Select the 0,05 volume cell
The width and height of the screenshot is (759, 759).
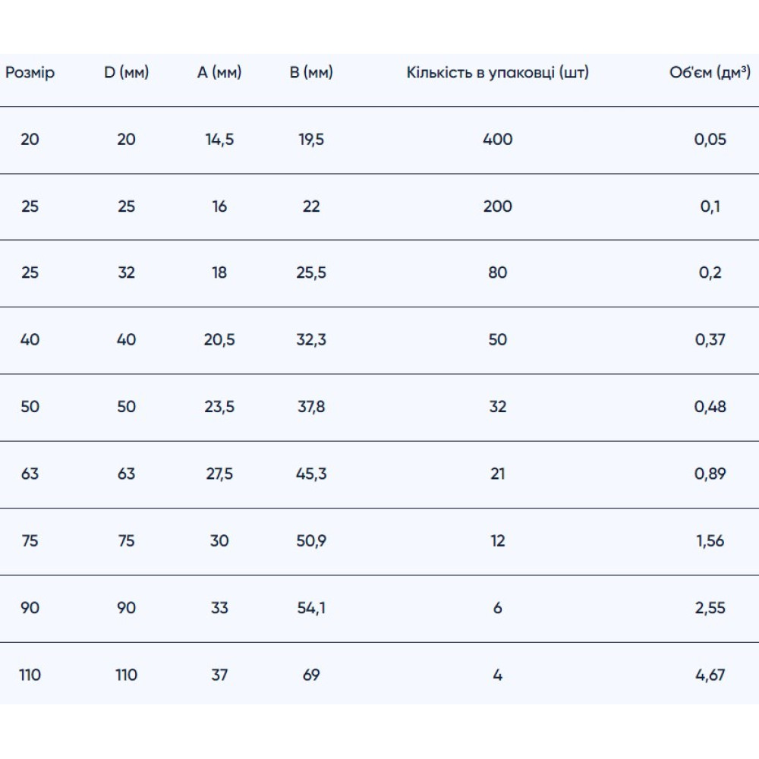pos(710,140)
